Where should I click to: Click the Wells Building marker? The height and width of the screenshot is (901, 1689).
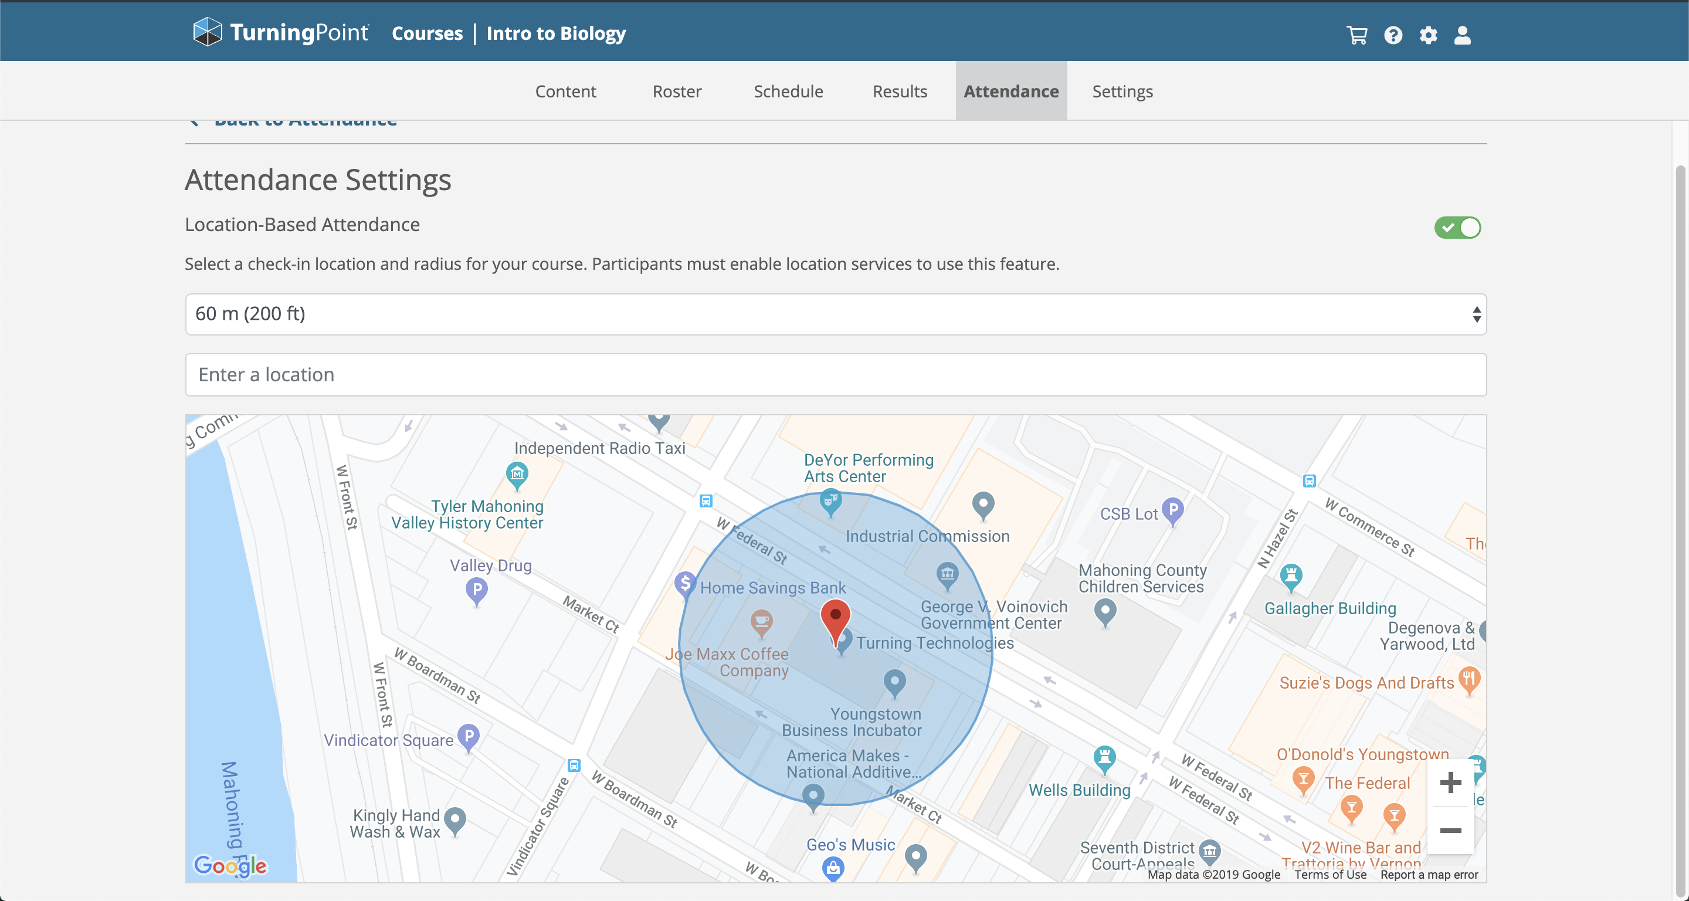tap(1105, 758)
